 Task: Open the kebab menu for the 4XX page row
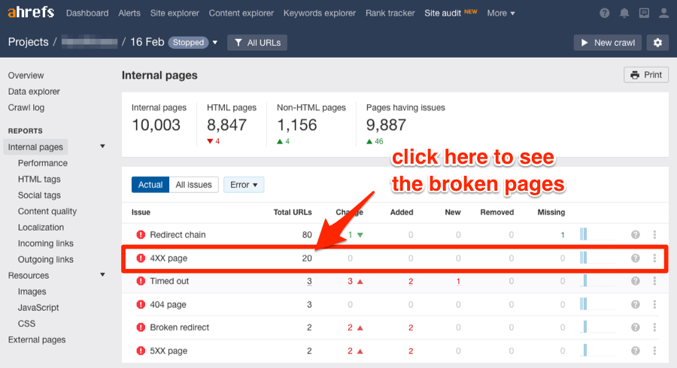point(654,258)
